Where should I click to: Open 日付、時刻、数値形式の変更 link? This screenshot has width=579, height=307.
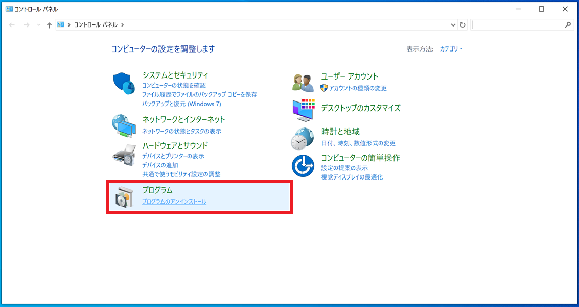[x=358, y=143]
